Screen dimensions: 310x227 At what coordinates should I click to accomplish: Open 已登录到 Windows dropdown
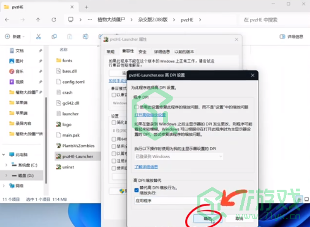[179, 156]
